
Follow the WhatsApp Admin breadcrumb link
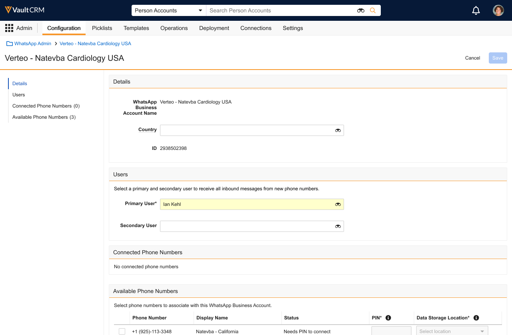33,44
